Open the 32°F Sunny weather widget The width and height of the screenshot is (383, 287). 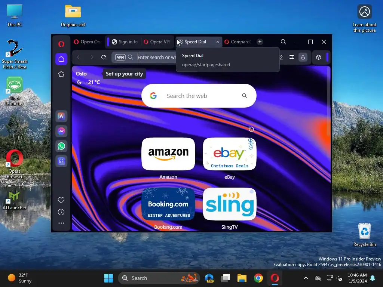[19, 278]
